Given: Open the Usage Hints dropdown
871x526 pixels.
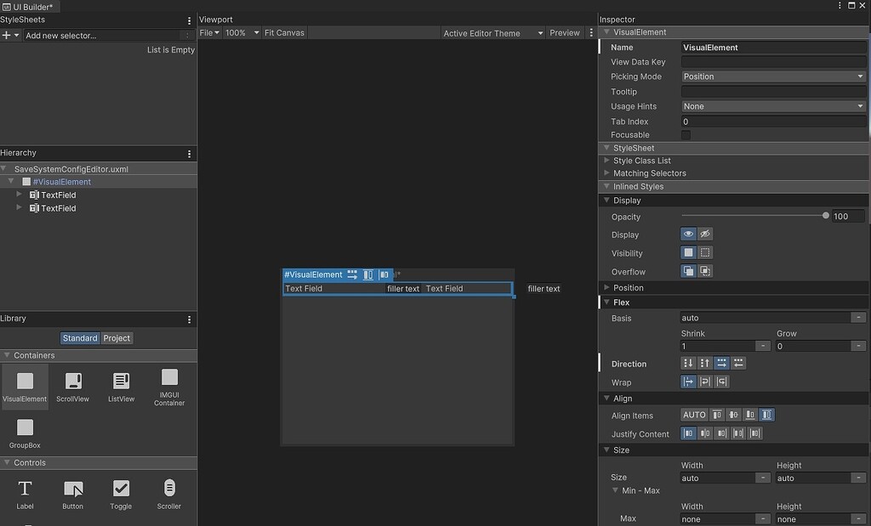Looking at the screenshot, I should coord(771,105).
